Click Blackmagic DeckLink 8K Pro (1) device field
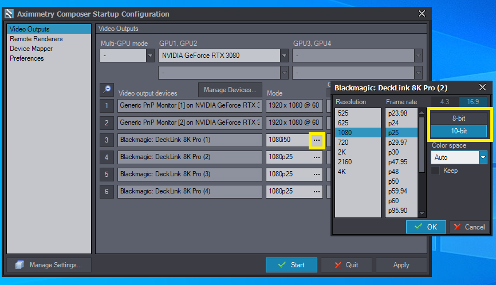 [190, 140]
